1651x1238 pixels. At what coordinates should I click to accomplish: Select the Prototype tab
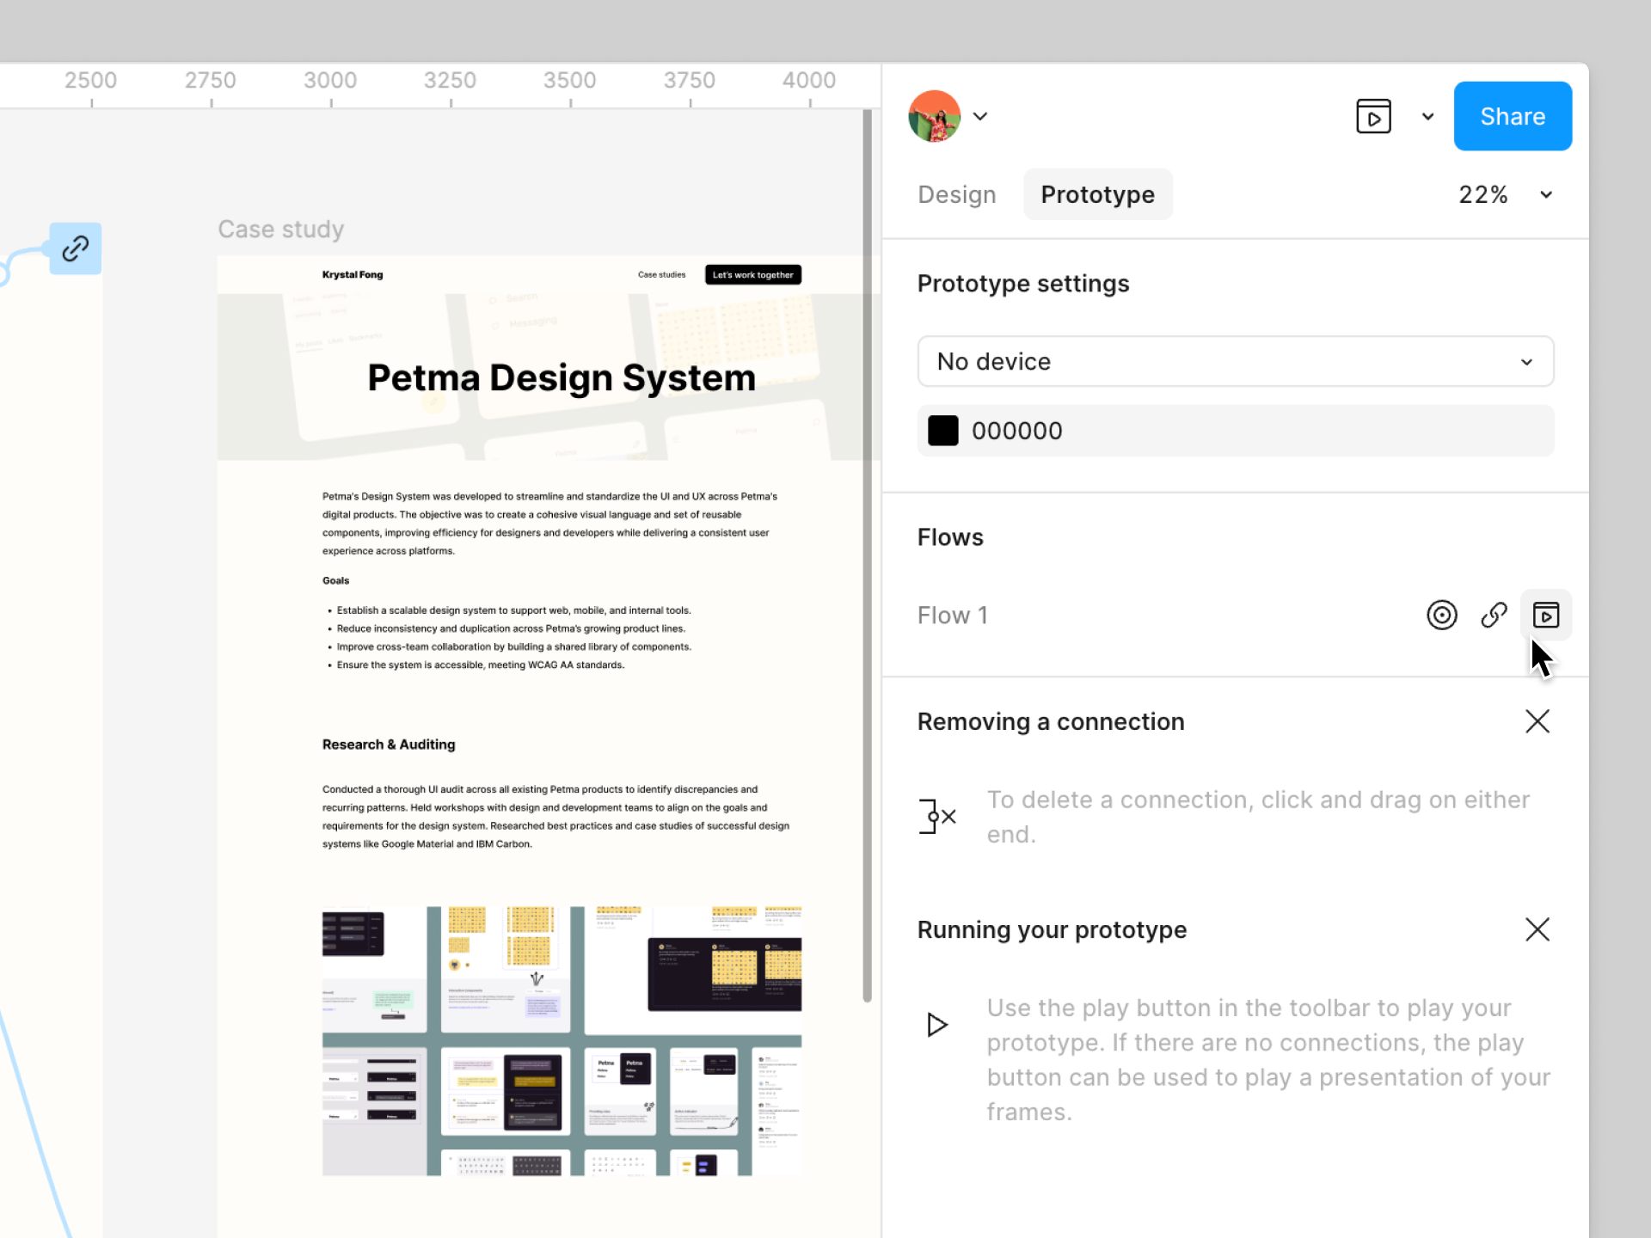[1097, 195]
